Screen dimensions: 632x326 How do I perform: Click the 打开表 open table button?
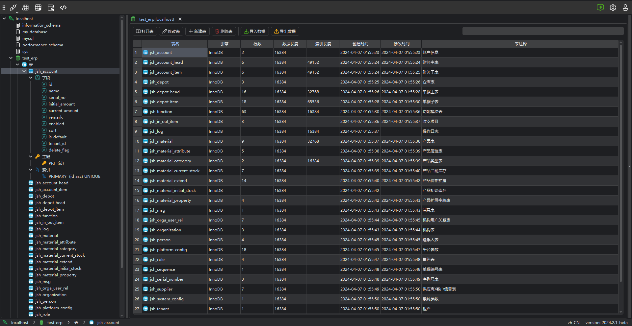click(x=145, y=32)
